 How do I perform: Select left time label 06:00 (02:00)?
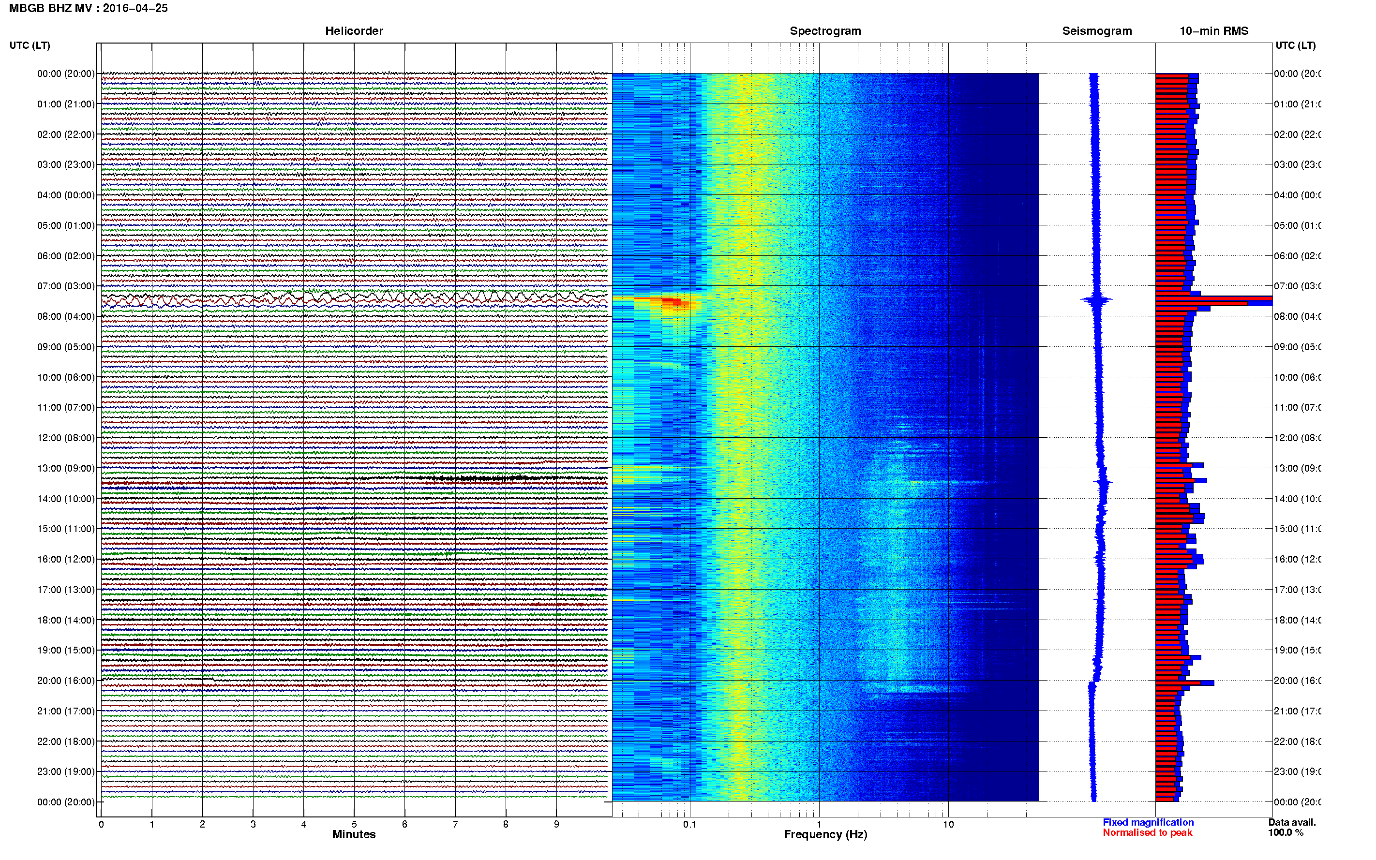(66, 256)
